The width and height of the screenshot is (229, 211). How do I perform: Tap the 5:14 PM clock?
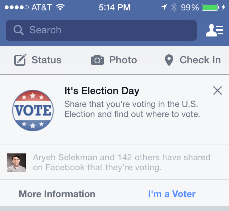pyautogui.click(x=114, y=7)
